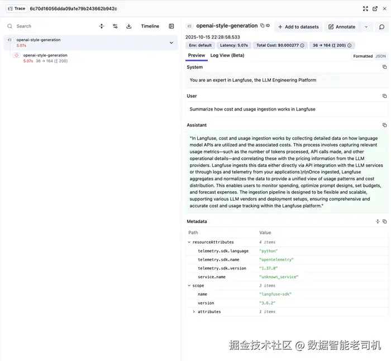Open the view filter settings icon
This screenshot has width=391, height=361.
coord(115,26)
